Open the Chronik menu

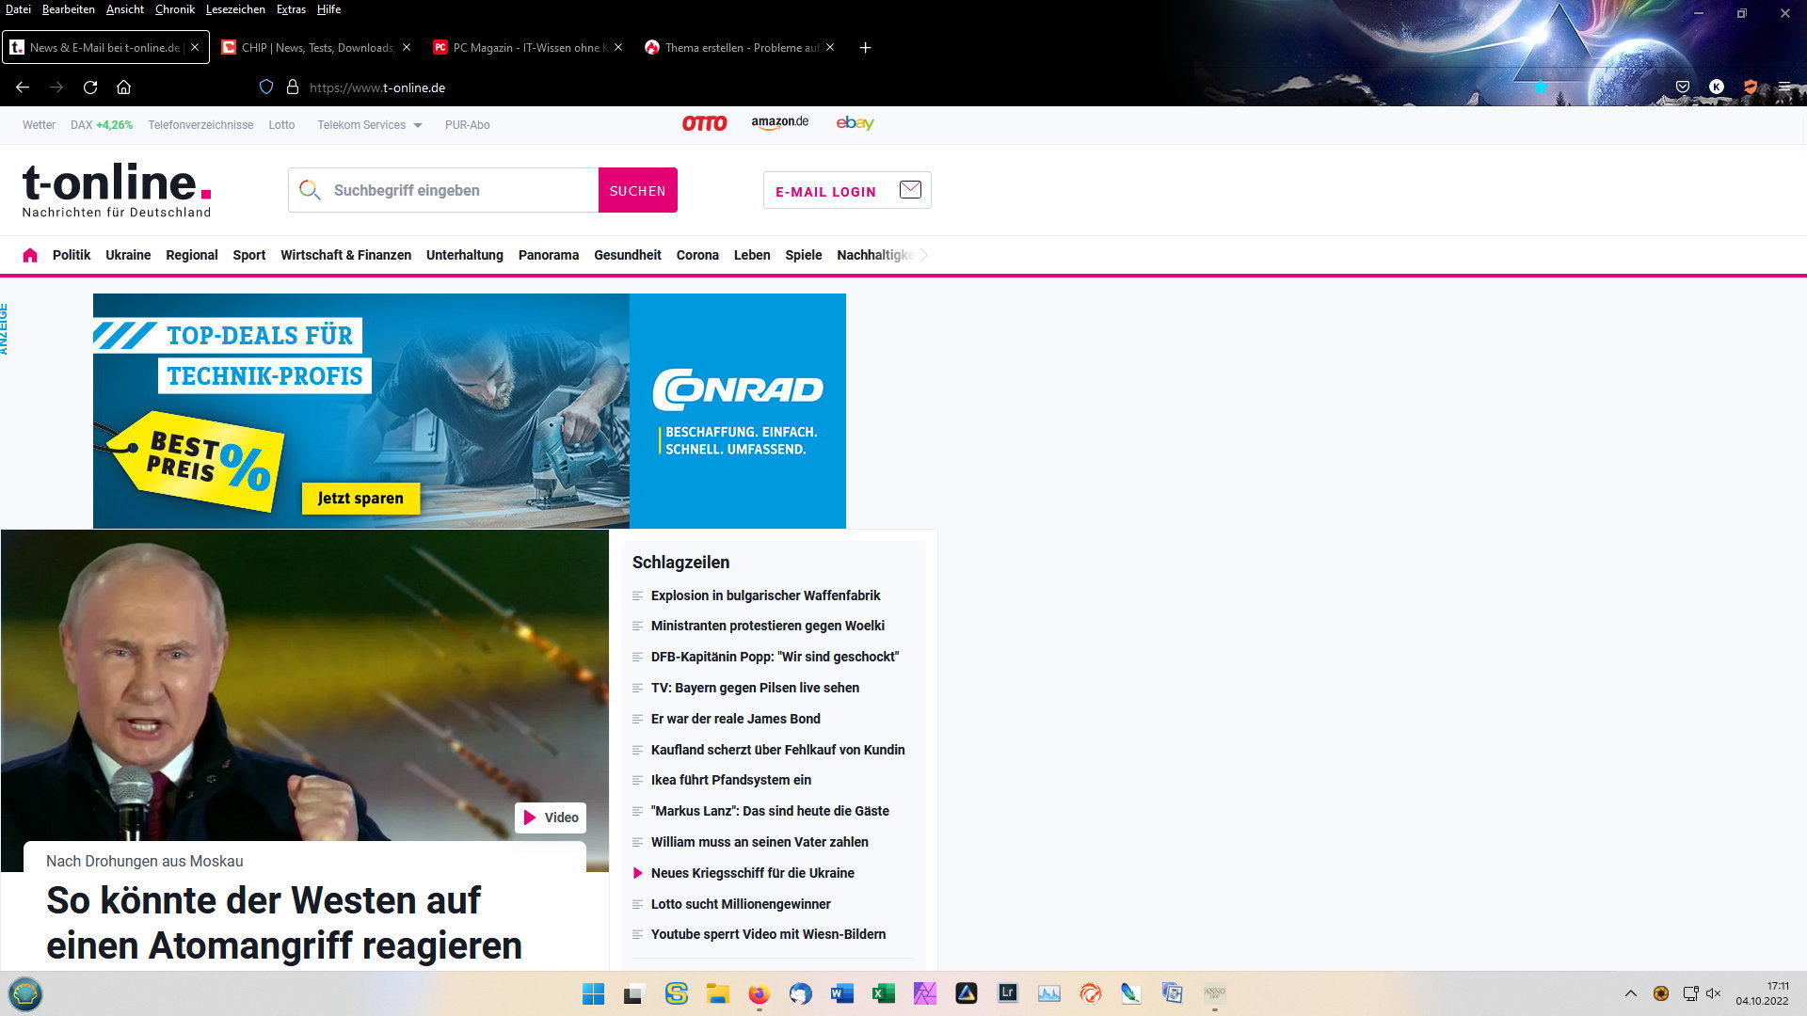(x=174, y=9)
